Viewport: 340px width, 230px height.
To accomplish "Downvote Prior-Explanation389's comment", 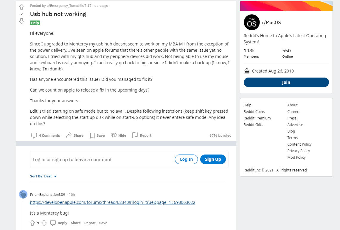I will (x=44, y=223).
